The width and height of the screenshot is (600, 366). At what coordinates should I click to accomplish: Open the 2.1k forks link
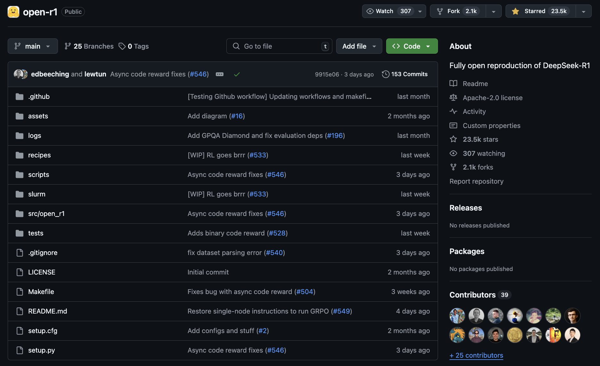tap(478, 167)
